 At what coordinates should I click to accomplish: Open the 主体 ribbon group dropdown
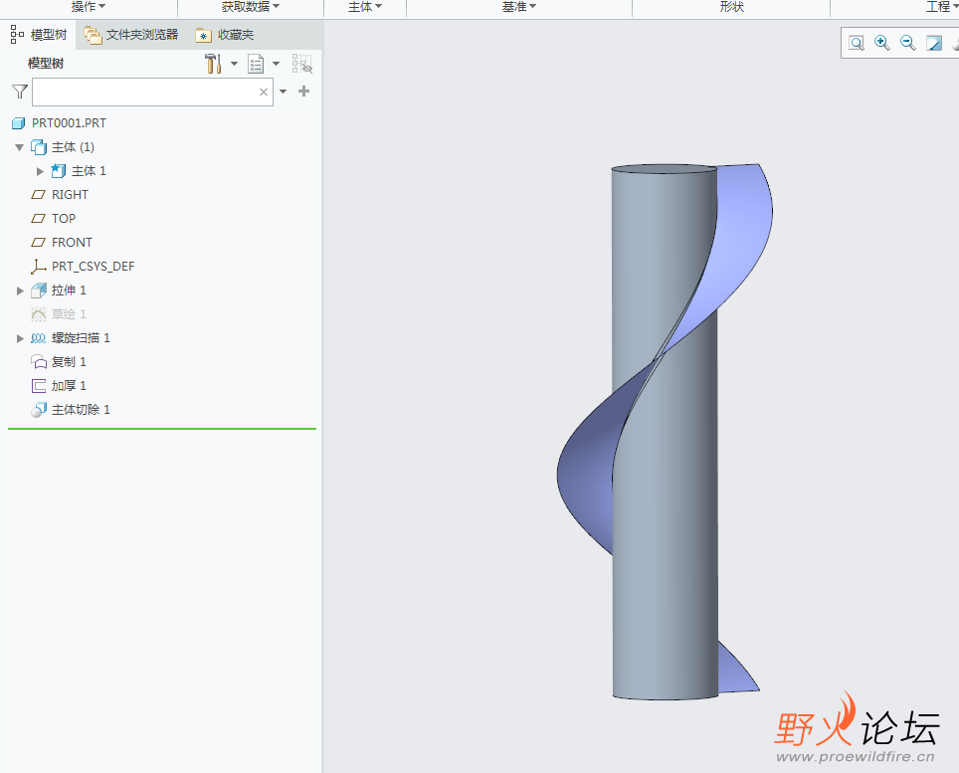click(x=365, y=7)
